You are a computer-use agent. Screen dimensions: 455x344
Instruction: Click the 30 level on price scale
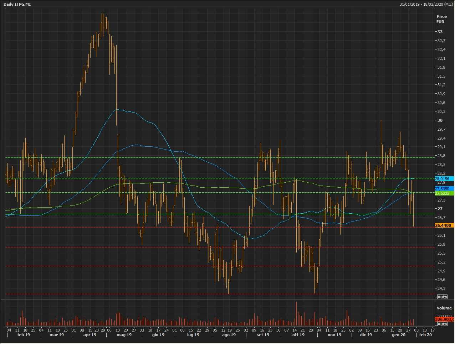click(440, 120)
